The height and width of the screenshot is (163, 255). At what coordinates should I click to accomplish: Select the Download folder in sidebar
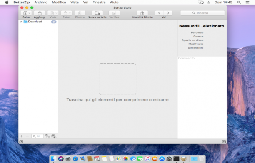[35, 22]
